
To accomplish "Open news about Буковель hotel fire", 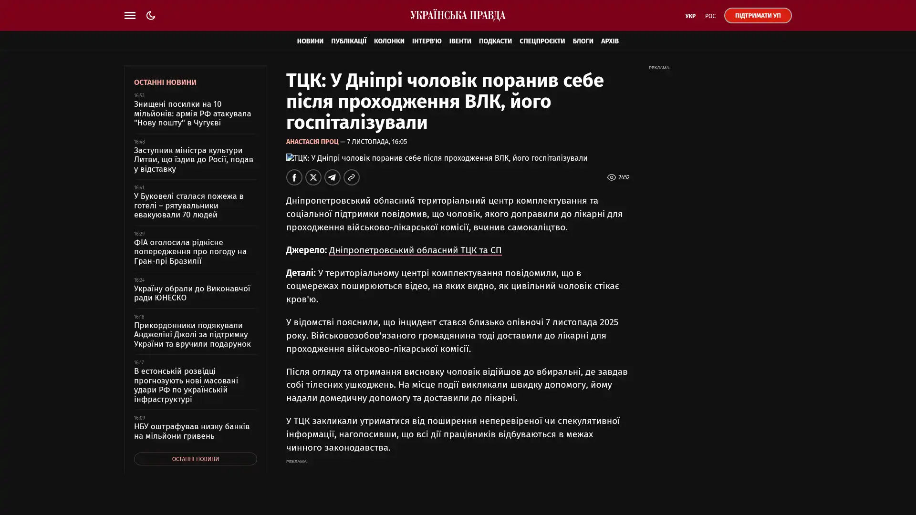I will (188, 206).
